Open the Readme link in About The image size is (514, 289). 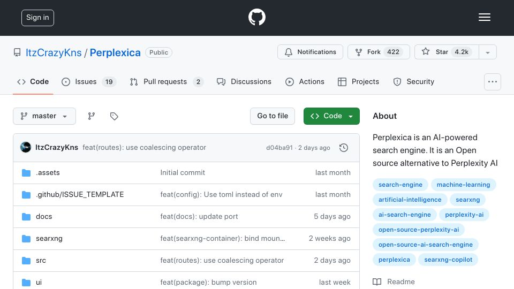401,282
